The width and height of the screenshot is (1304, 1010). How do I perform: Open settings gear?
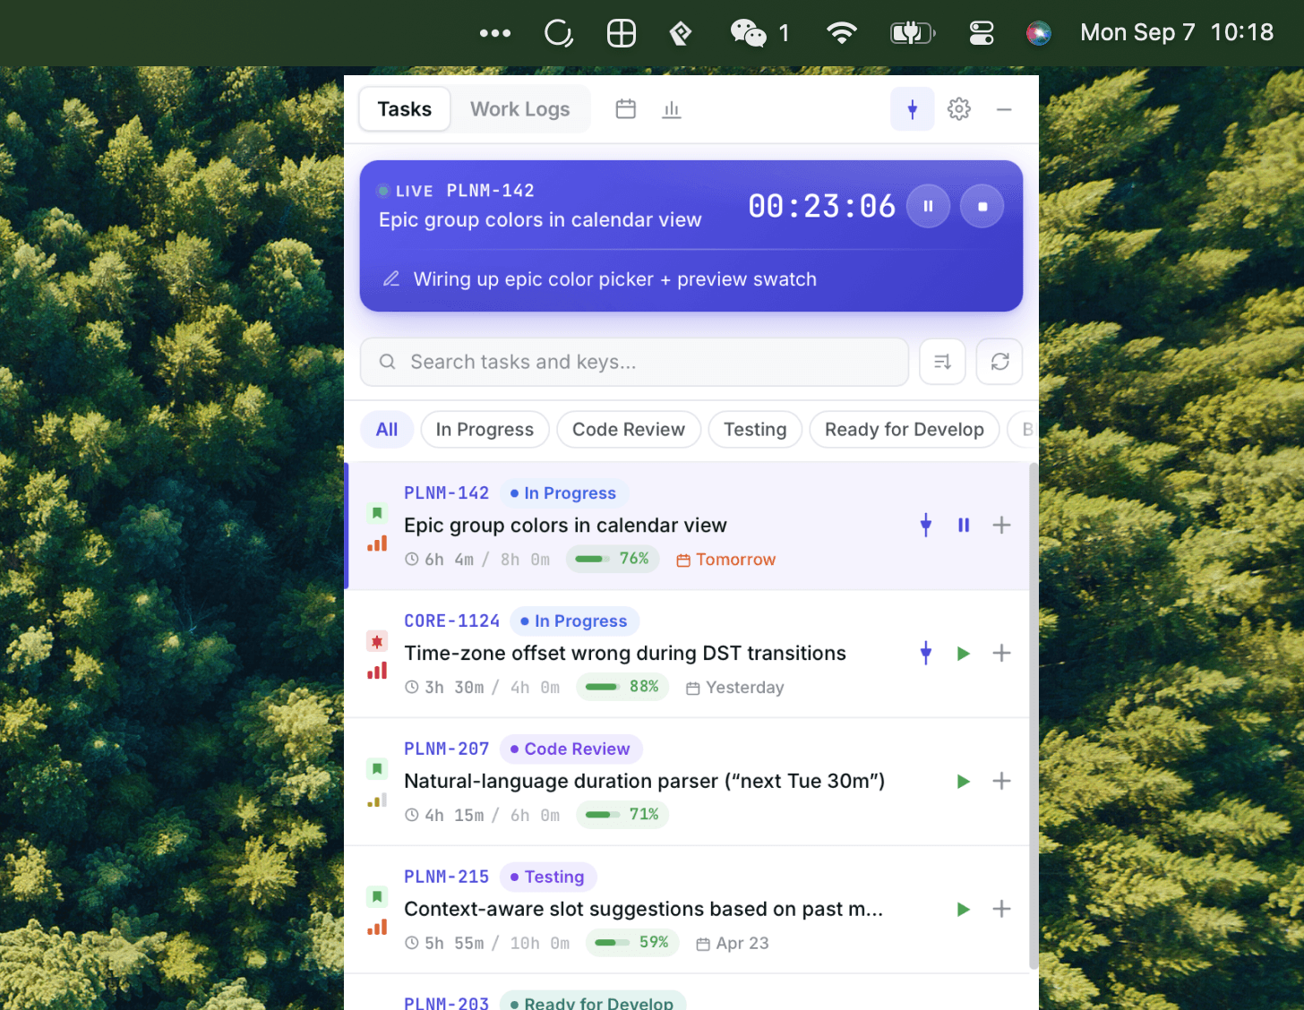[x=959, y=109]
